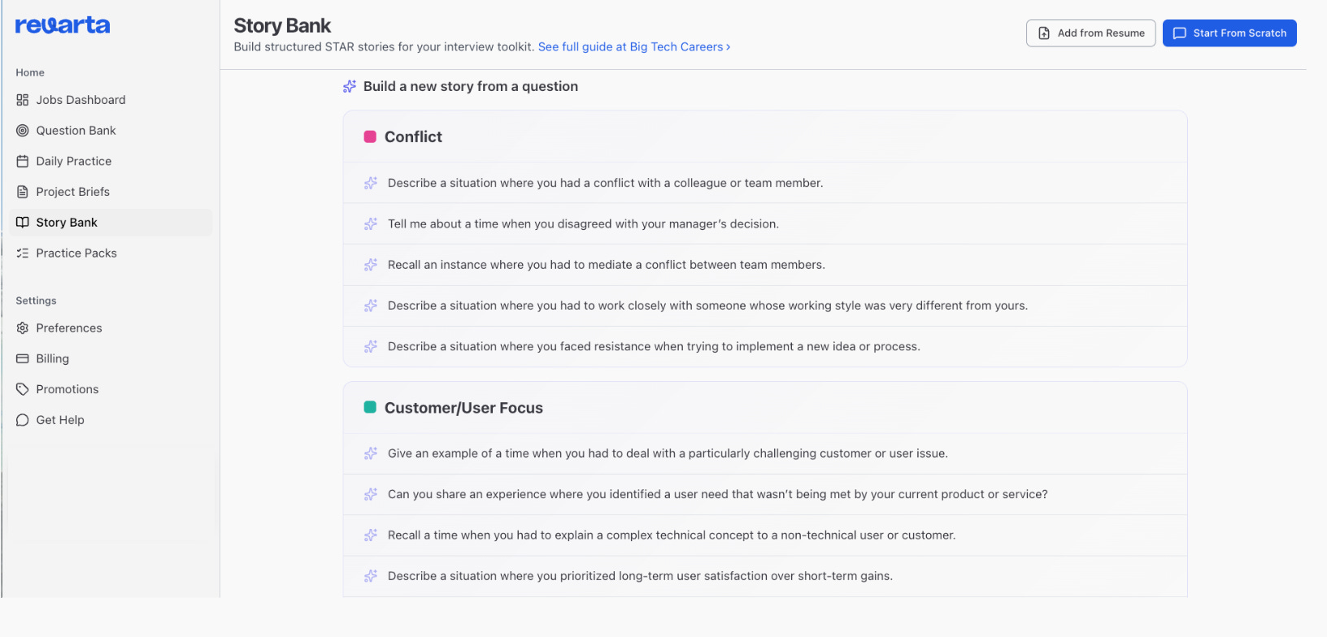Open Jobs Dashboard grid icon

click(23, 100)
